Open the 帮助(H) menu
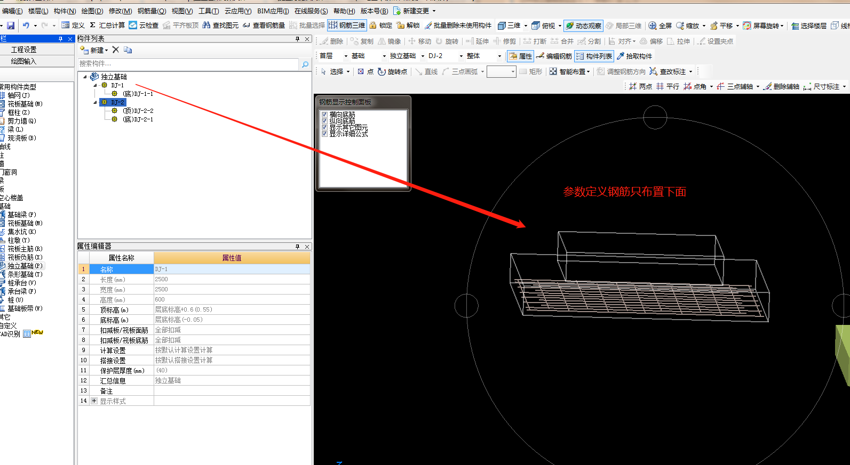Image resolution: width=850 pixels, height=465 pixels. 344,11
